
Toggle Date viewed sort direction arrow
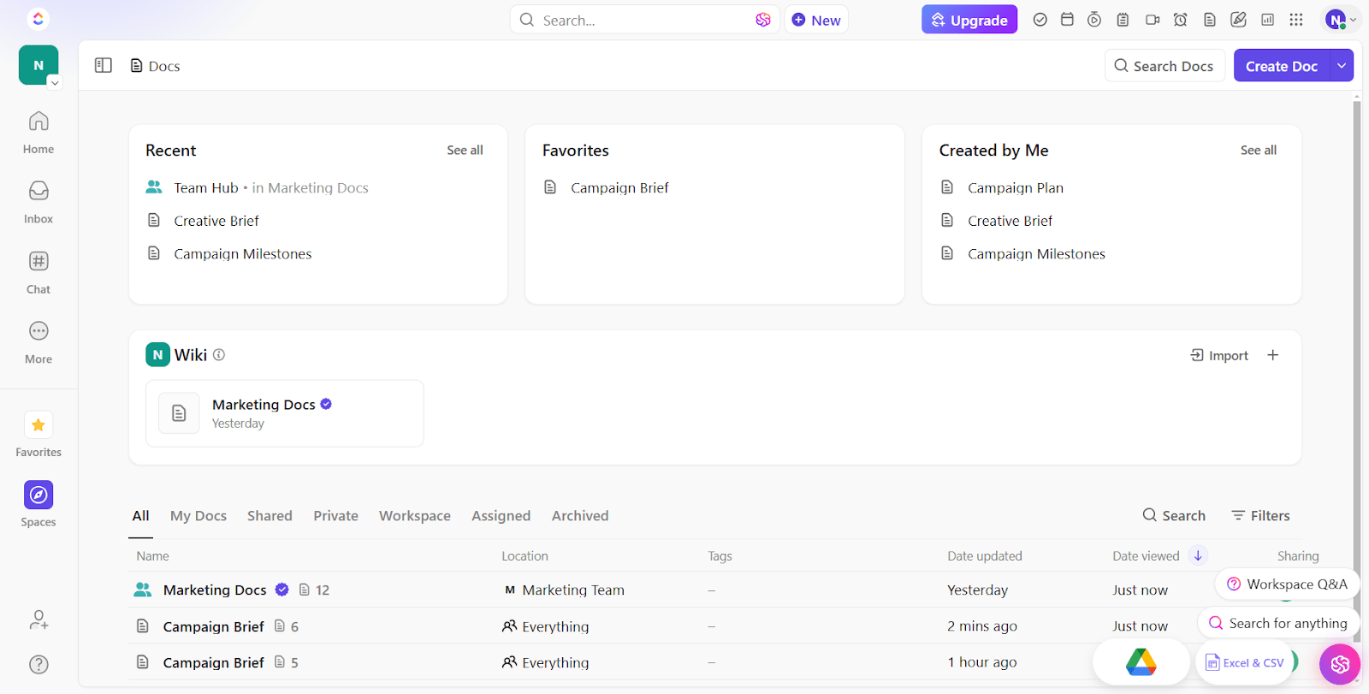pos(1198,555)
